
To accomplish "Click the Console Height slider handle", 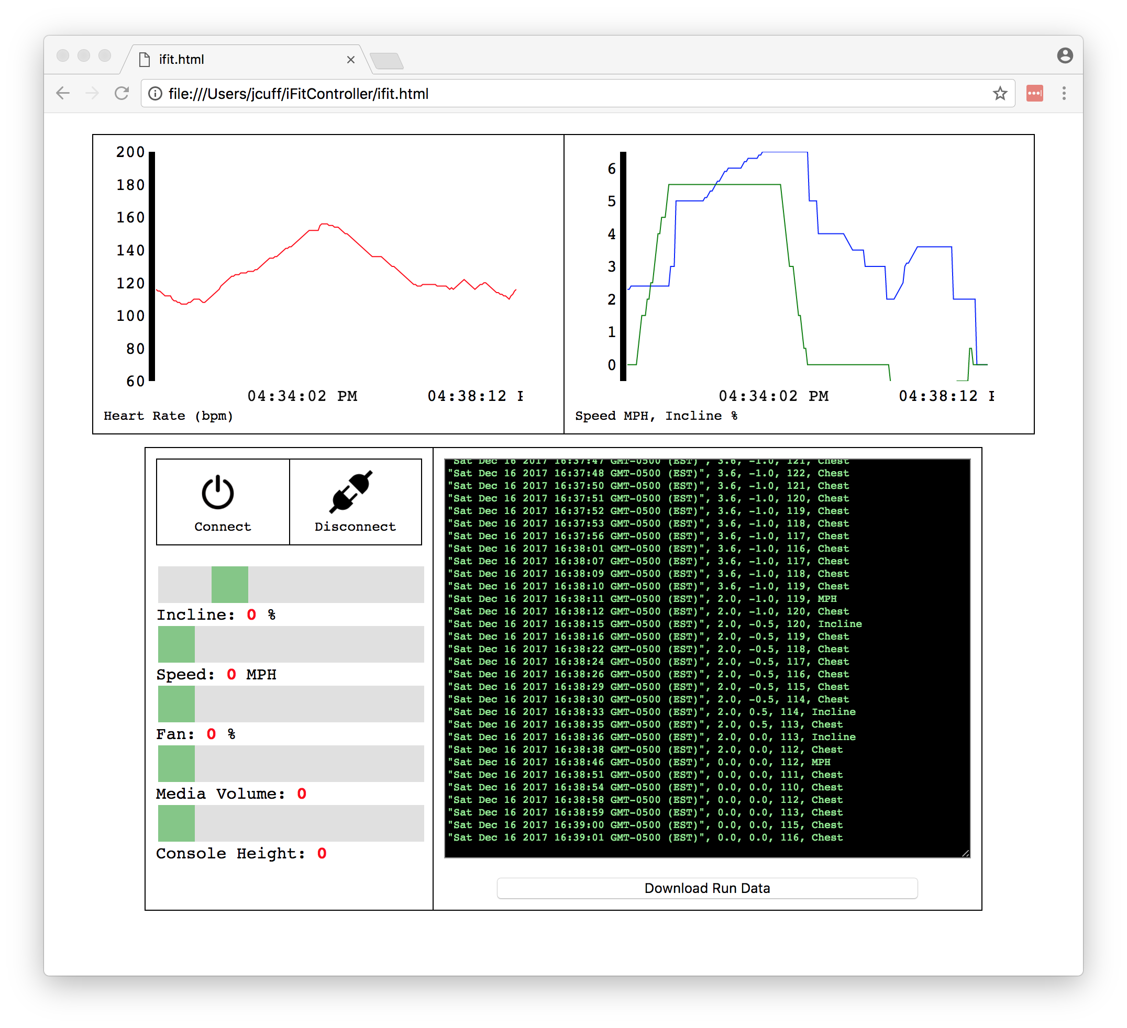I will (x=176, y=823).
